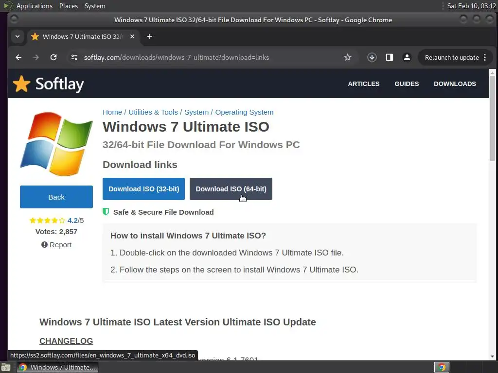Screen dimensions: 498x373
Task: Click the Chrome icon in the system tray
Action: coord(442,367)
